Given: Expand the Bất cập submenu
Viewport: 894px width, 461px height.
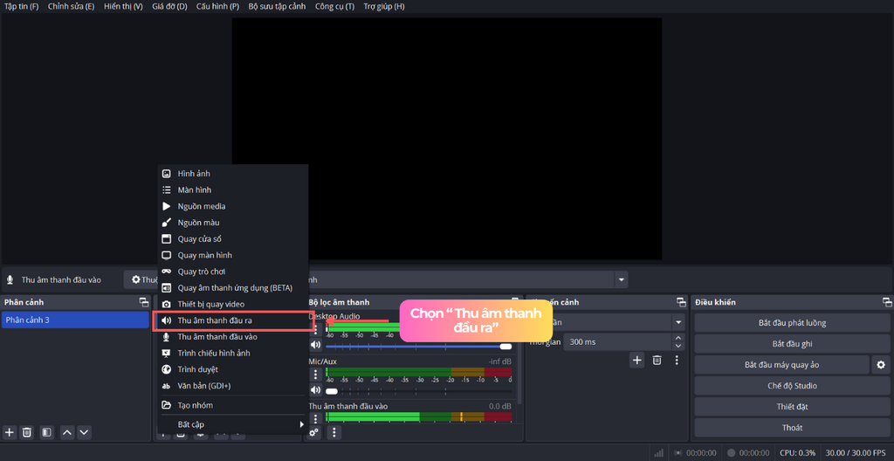Looking at the screenshot, I should [232, 424].
